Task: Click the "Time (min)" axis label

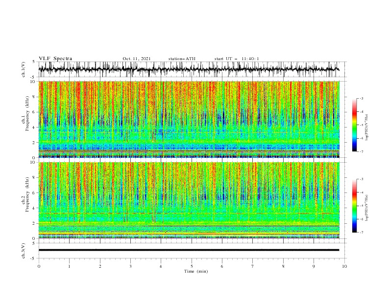Action: click(x=196, y=271)
